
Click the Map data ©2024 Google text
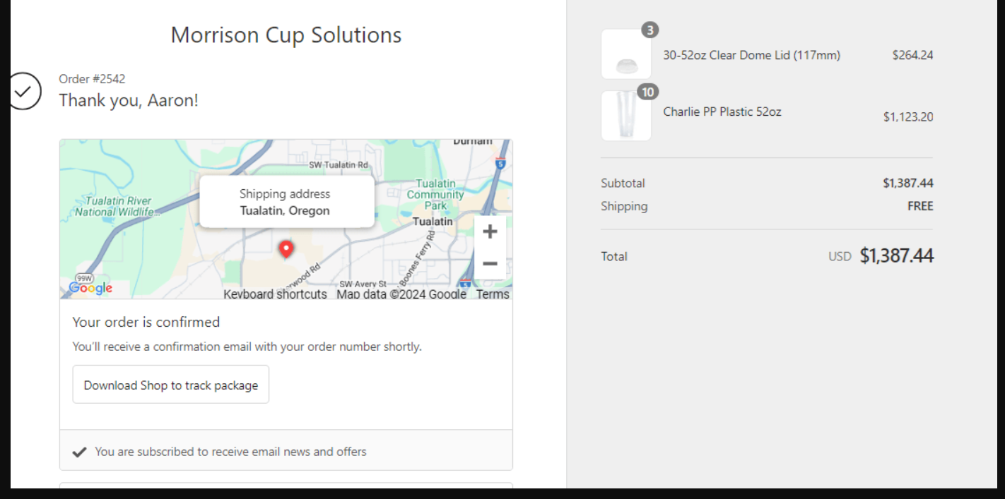point(401,294)
